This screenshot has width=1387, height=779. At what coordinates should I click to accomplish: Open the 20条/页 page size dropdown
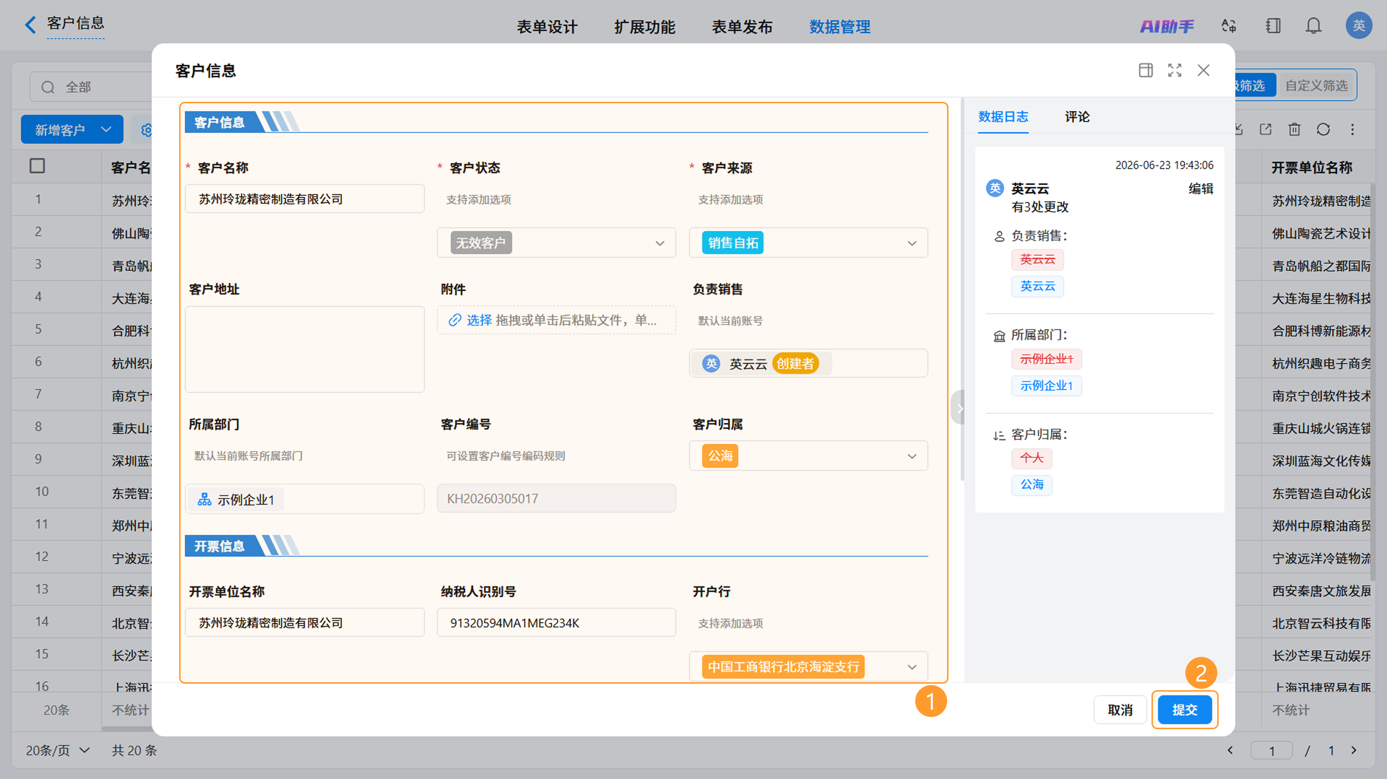pos(58,750)
